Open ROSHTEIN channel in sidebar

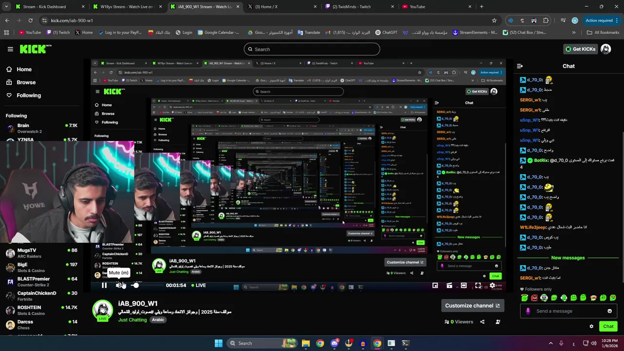point(41,310)
